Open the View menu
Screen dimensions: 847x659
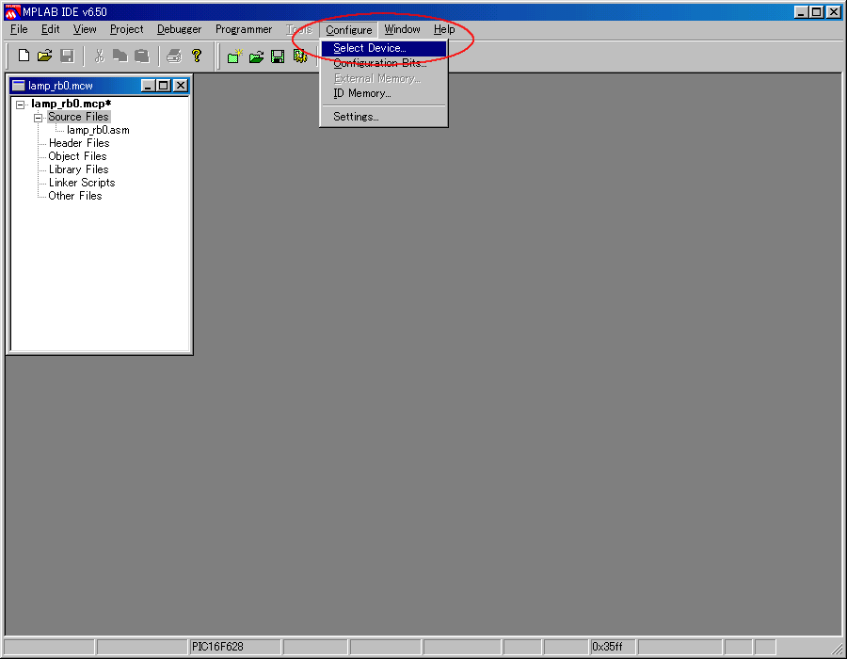[x=85, y=29]
